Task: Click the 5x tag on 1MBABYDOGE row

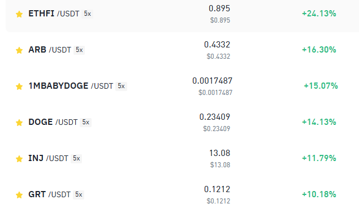Action: pos(121,86)
